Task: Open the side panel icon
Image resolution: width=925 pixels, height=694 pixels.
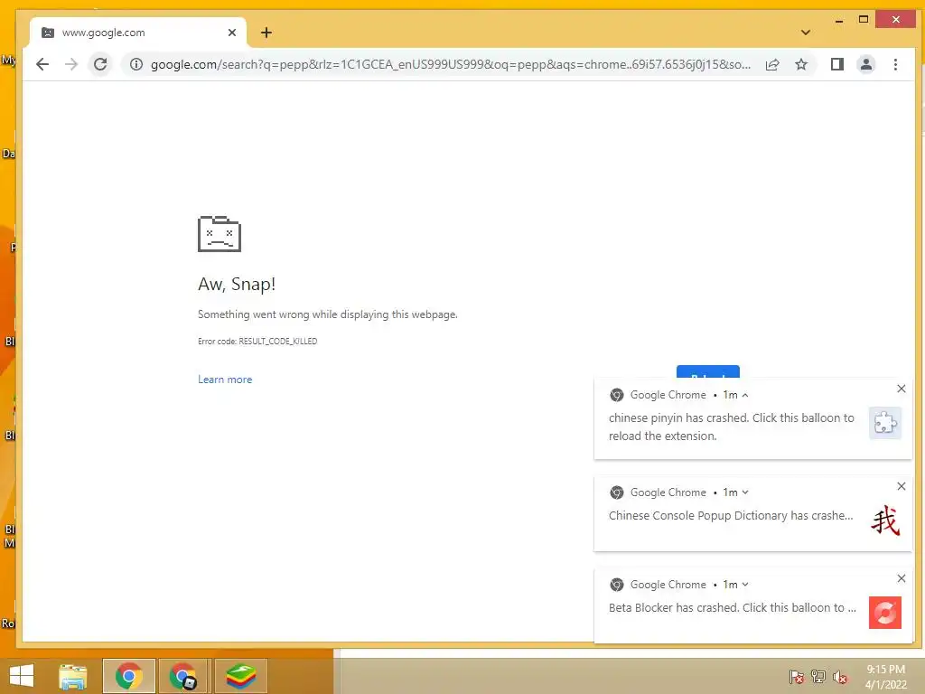Action: pos(837,64)
